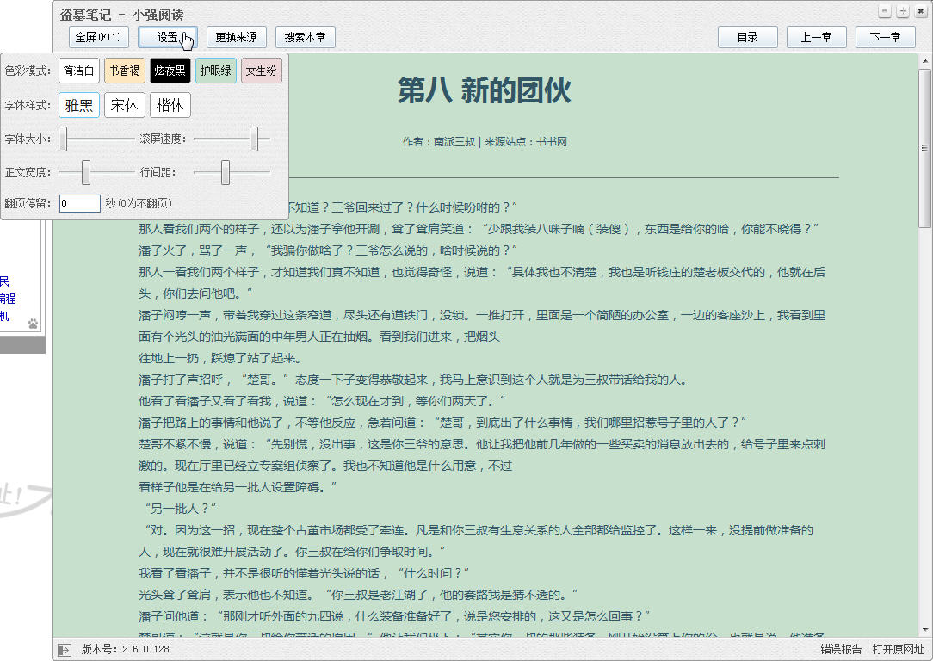Click the chapter title 第八 新的团伙
This screenshot has height=661, width=933.
[x=485, y=90]
